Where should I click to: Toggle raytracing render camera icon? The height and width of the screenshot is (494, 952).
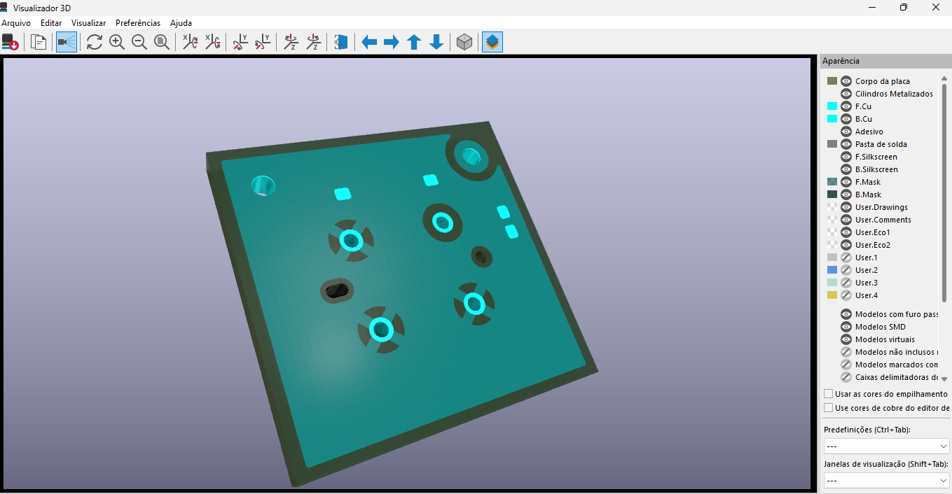click(66, 43)
